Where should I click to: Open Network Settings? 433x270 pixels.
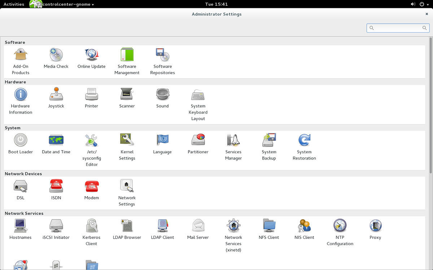[127, 193]
